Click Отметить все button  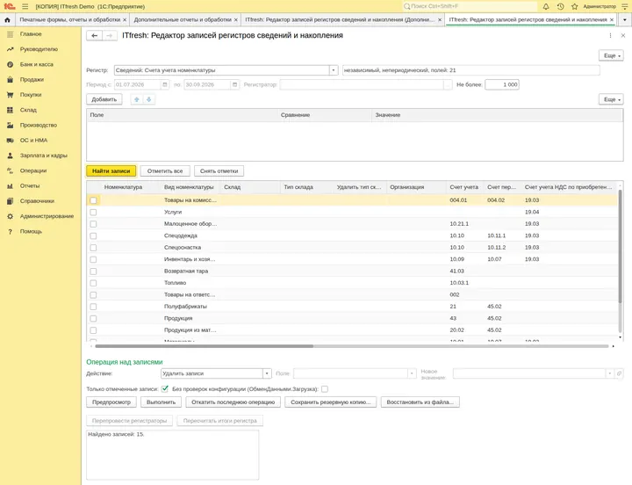pos(165,171)
